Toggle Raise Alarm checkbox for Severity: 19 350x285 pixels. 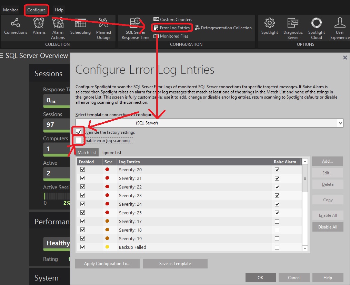tap(277, 238)
